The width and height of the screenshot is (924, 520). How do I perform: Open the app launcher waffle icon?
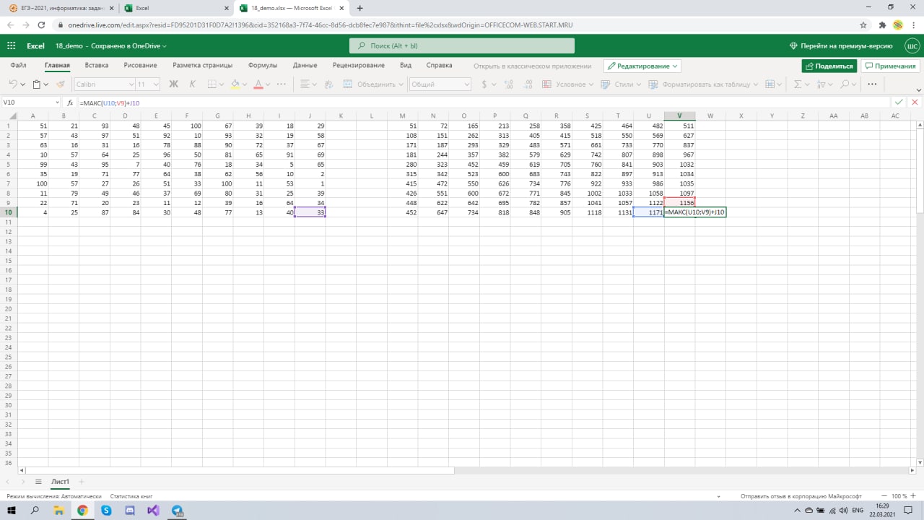click(11, 45)
